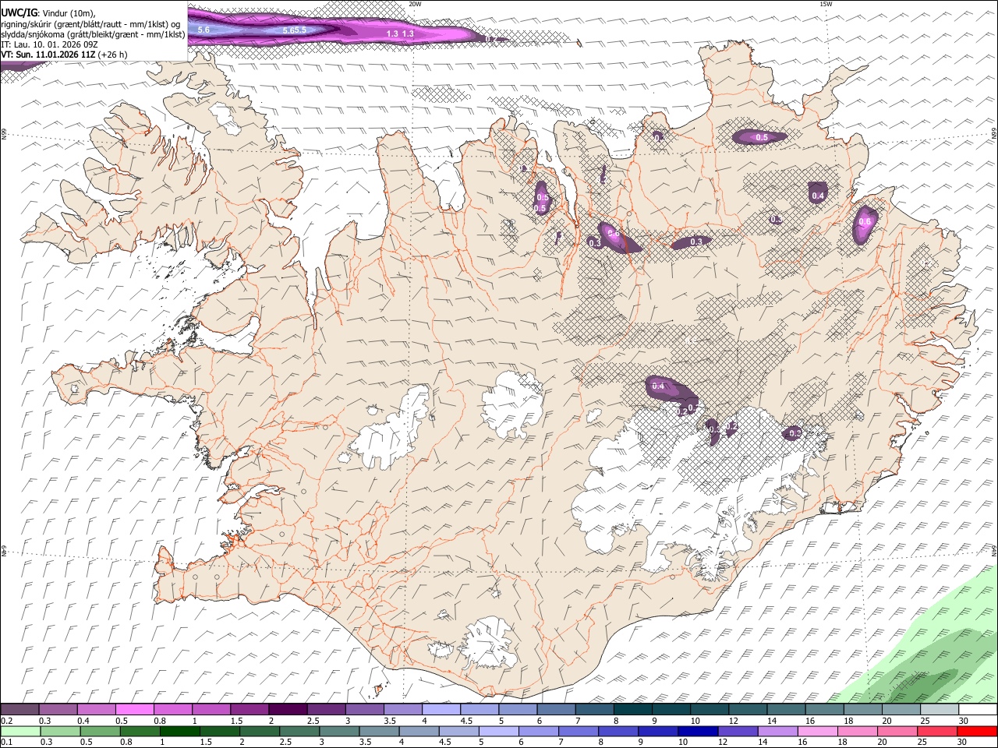998x748 pixels.
Task: Select the navy blue 10 mm swatch
Action: coord(697,731)
